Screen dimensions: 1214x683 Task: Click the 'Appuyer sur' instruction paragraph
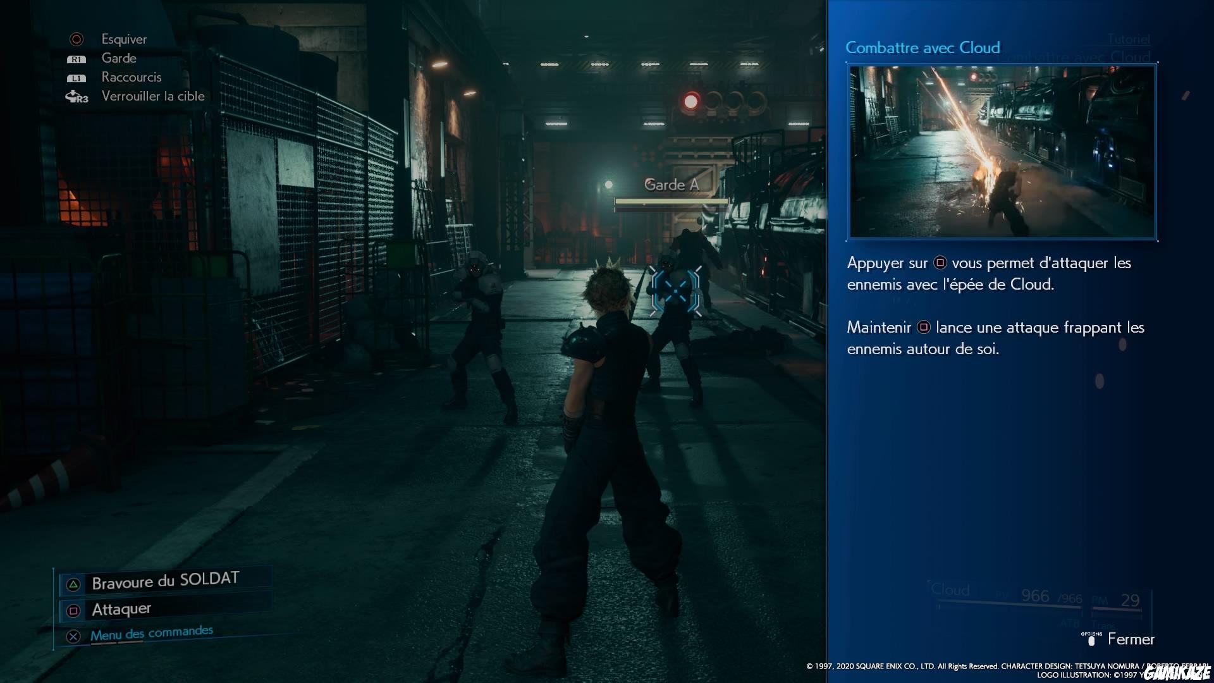pos(989,274)
